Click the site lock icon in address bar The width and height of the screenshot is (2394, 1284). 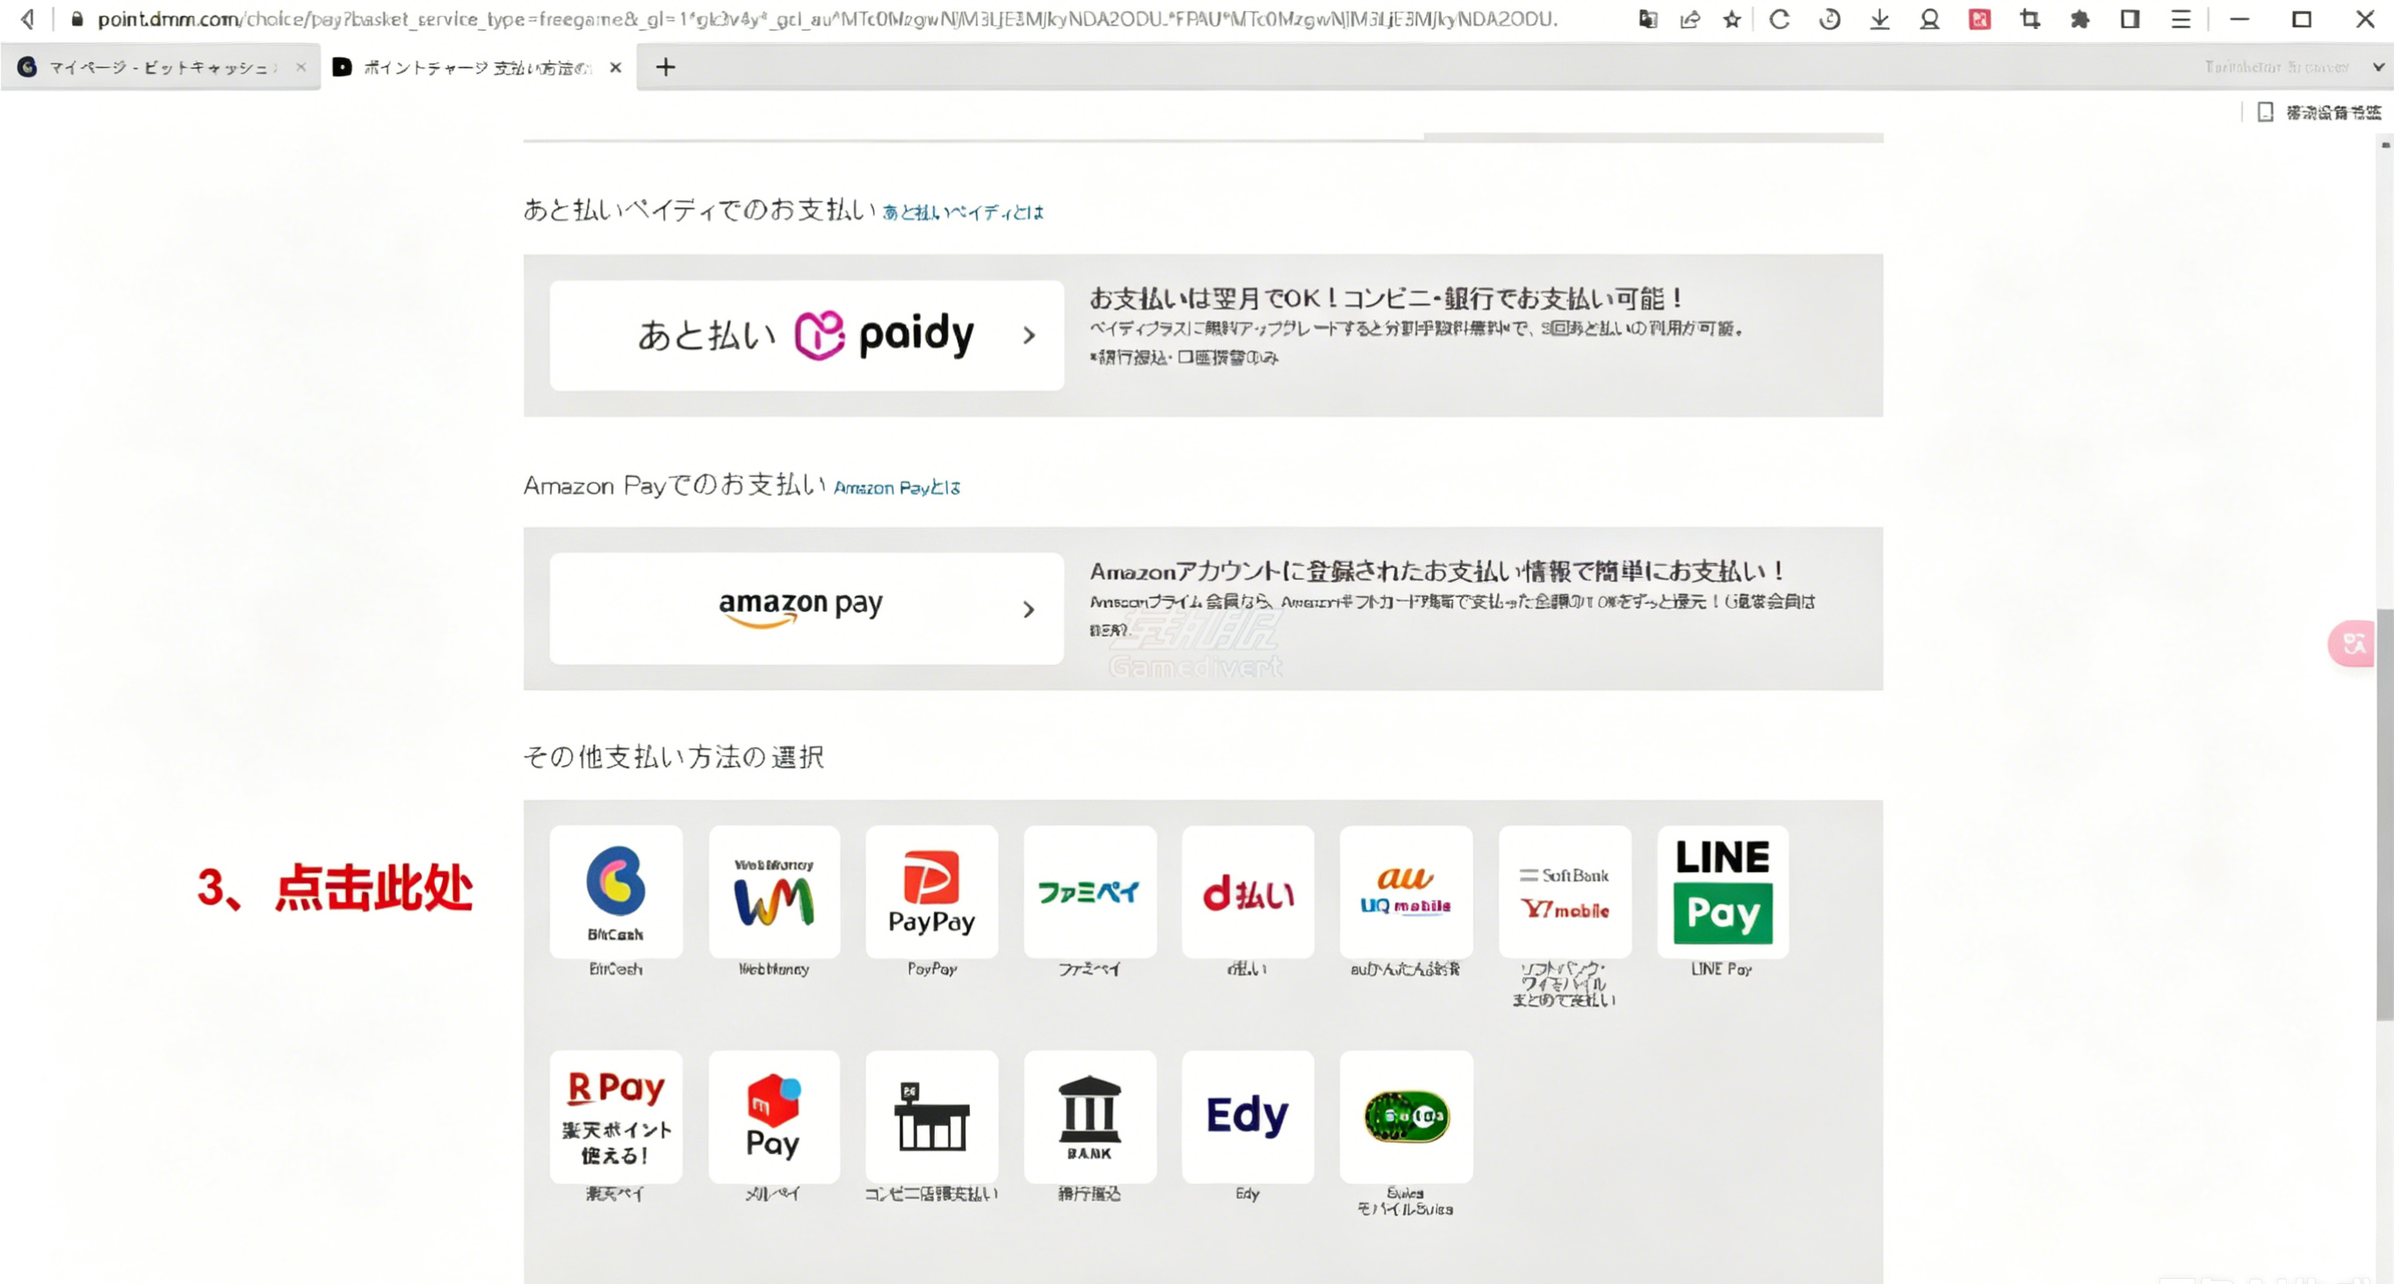[77, 18]
